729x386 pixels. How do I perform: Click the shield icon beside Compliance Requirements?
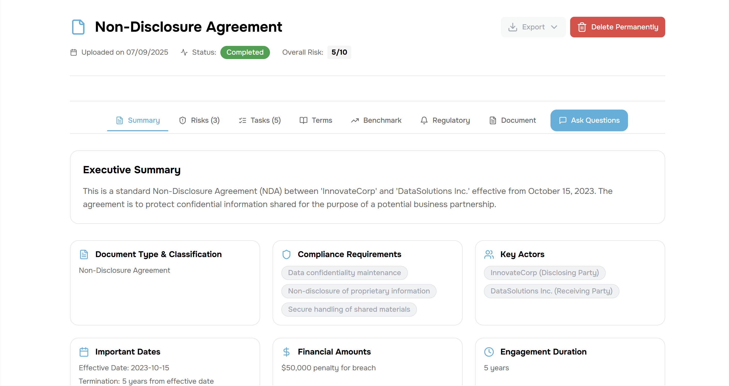[286, 254]
